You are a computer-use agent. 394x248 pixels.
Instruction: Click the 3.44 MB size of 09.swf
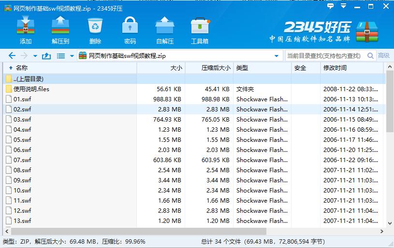tap(170, 180)
